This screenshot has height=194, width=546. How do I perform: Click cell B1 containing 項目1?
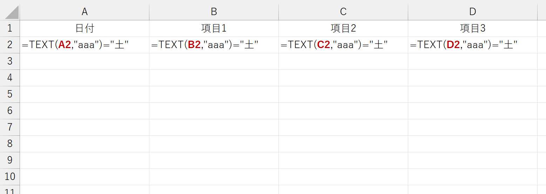pyautogui.click(x=214, y=28)
